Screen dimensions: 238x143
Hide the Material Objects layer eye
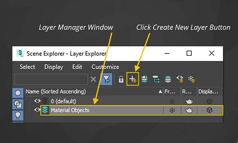(x=37, y=110)
